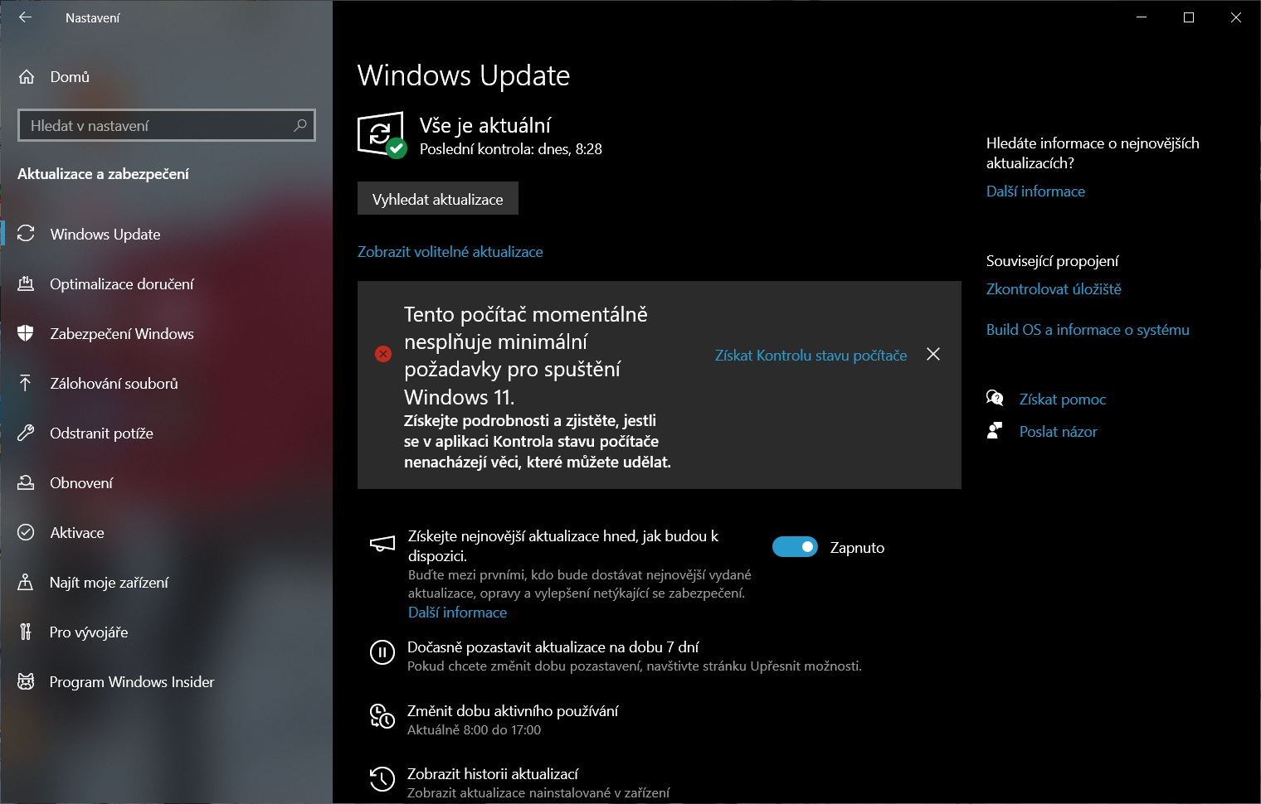
Task: Click the back arrow in Nastavení
Action: 26,17
